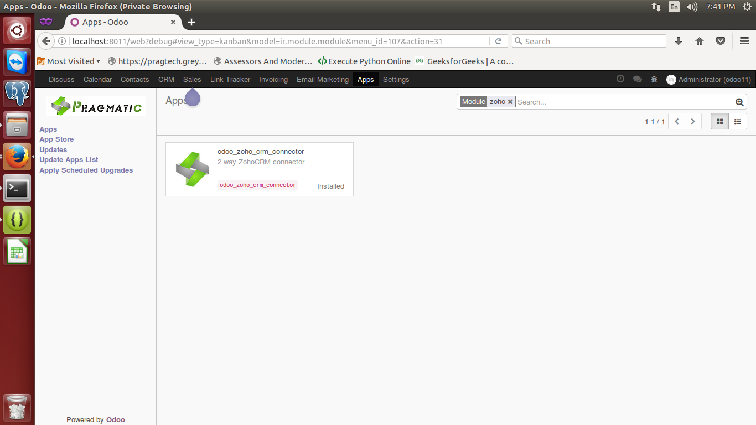Screen dimensions: 756x425
Task: Expand Most Visited bookmarks dropdown
Action: pyautogui.click(x=69, y=61)
